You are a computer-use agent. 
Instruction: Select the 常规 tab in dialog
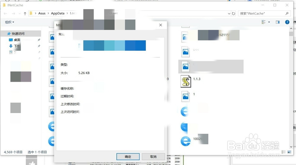62,34
